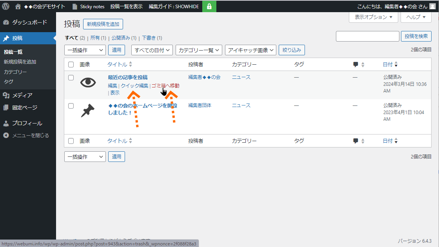This screenshot has width=439, height=247.
Task: Check the box for 最近の記事を投稿
Action: click(71, 78)
